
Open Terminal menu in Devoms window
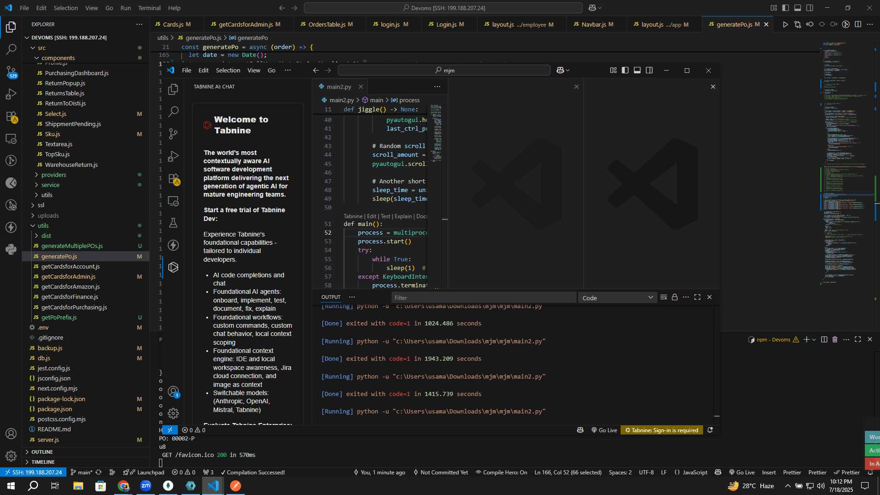pos(149,8)
